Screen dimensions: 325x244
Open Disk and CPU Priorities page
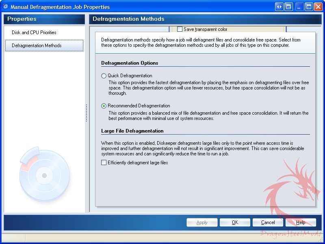(34, 33)
